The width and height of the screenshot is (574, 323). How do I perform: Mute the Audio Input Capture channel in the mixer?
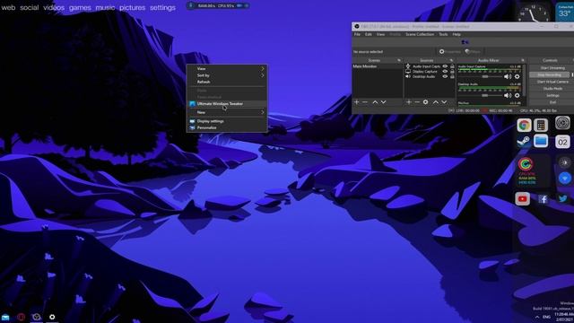click(508, 76)
